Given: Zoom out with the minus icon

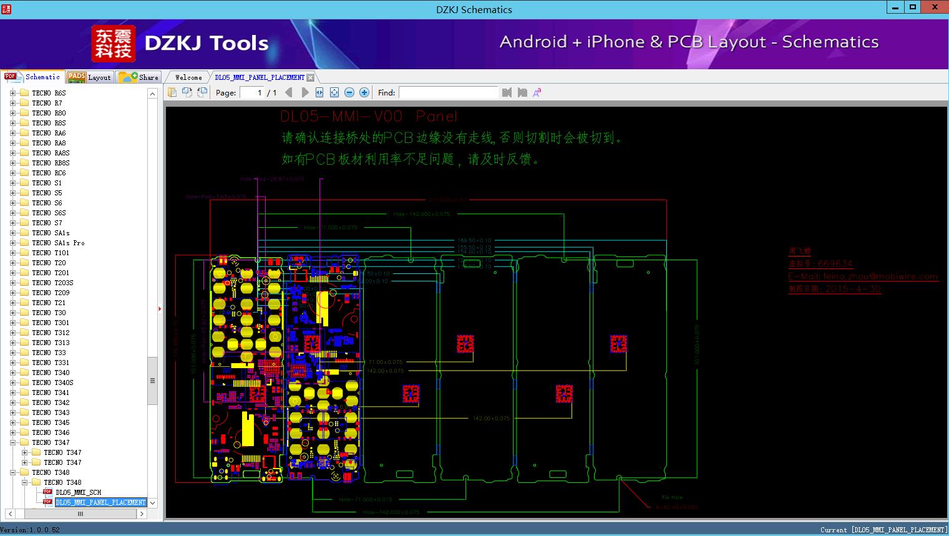Looking at the screenshot, I should 349,92.
